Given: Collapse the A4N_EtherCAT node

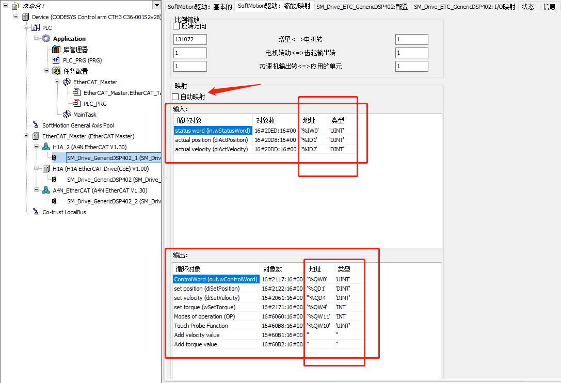Looking at the screenshot, I should (x=37, y=189).
